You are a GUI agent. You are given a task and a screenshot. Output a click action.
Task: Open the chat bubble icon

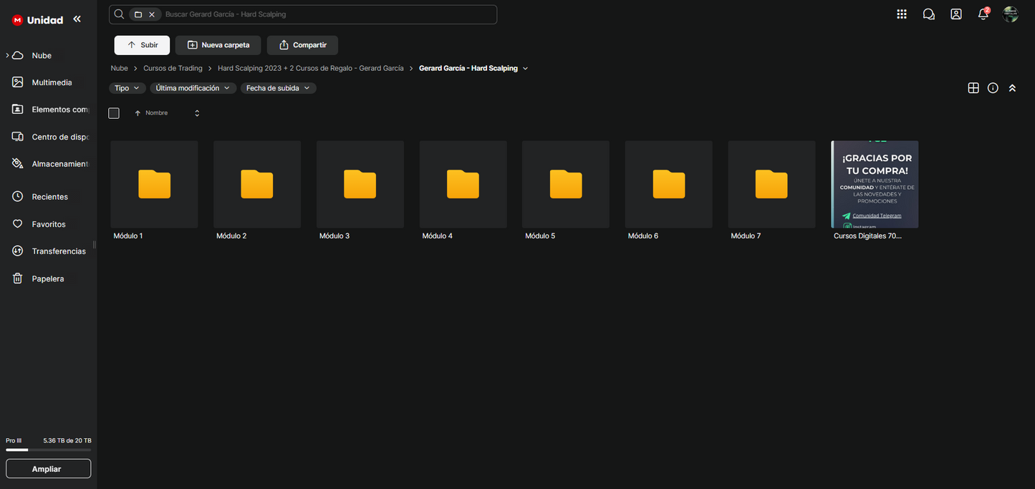pyautogui.click(x=929, y=14)
